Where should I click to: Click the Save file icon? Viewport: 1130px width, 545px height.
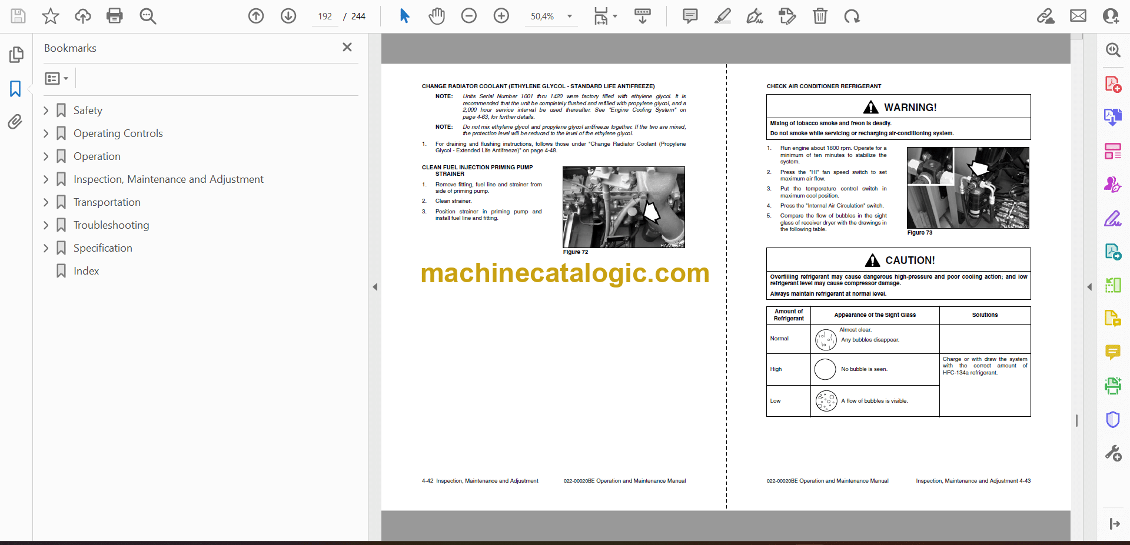[18, 16]
